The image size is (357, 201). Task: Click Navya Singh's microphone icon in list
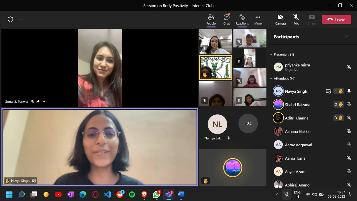[349, 91]
